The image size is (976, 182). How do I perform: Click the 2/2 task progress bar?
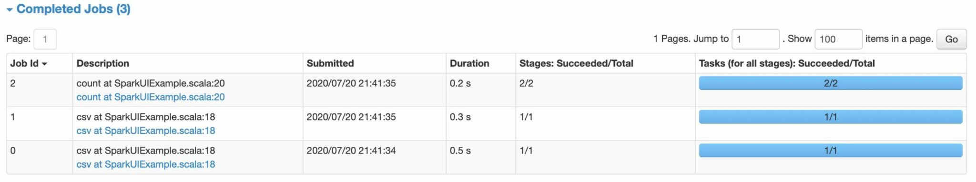[831, 83]
